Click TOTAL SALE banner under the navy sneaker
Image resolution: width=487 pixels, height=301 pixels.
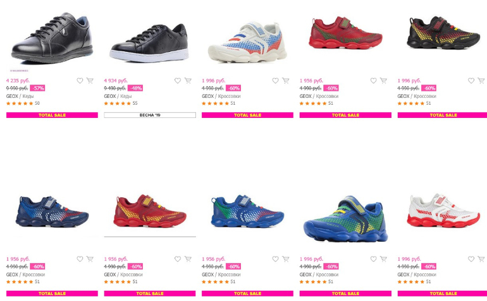point(52,293)
